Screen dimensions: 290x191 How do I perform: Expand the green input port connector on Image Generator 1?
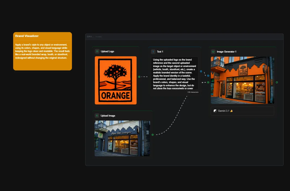click(208, 83)
